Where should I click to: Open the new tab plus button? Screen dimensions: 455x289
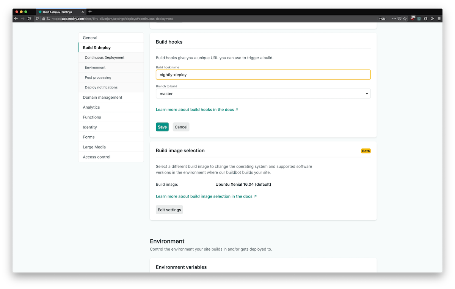coord(90,12)
